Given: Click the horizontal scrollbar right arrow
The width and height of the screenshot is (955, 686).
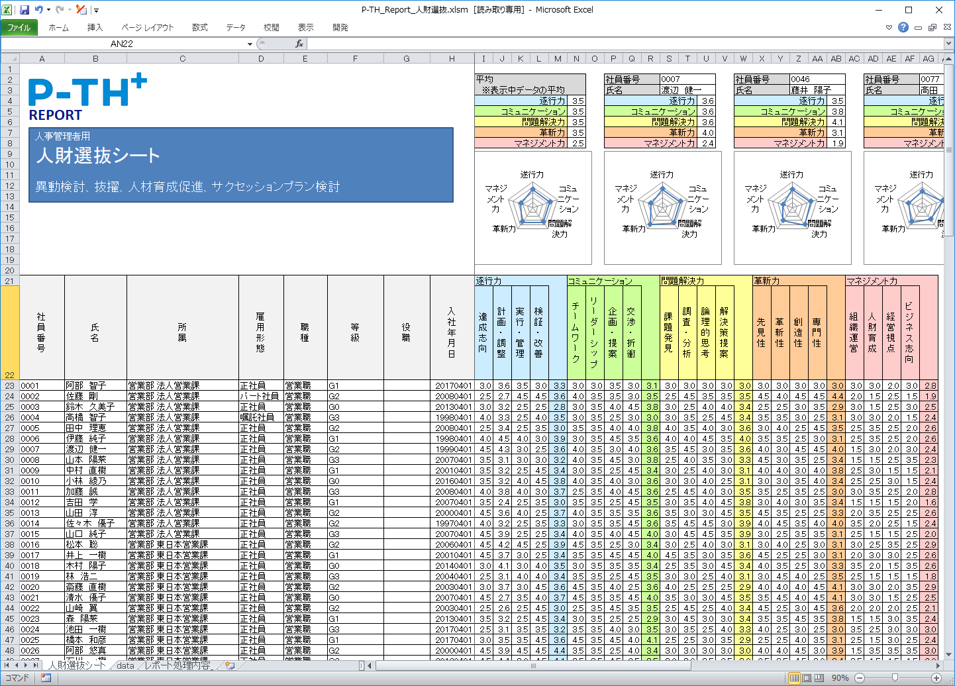Looking at the screenshot, I should [937, 665].
